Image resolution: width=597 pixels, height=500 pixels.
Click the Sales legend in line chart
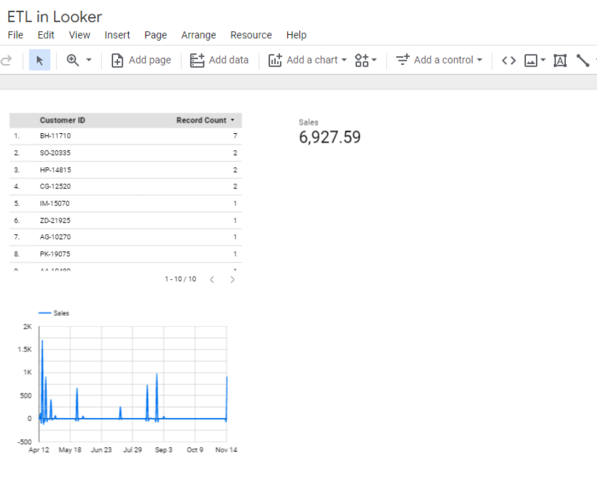pos(54,313)
